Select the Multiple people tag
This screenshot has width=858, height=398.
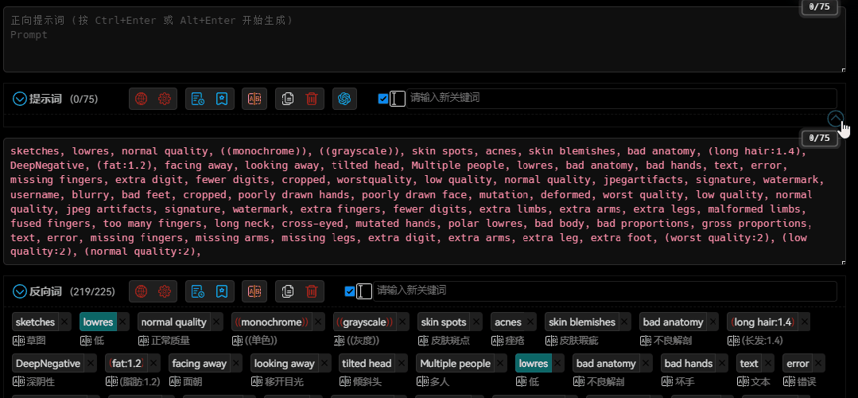pyautogui.click(x=456, y=364)
